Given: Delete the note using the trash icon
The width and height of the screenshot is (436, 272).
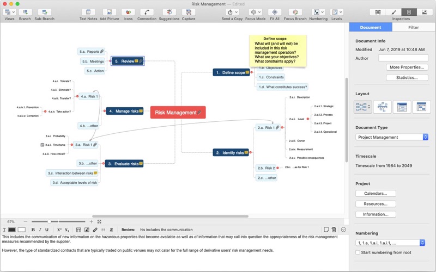Looking at the screenshot, I should click(334, 230).
